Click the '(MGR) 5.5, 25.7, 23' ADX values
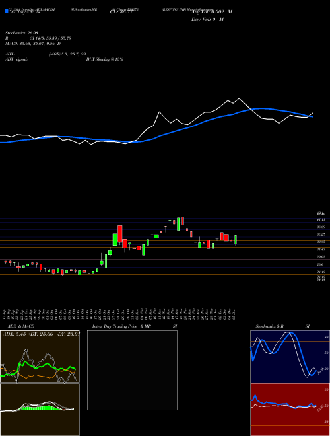Screen dimensions: 330x436 [67, 54]
